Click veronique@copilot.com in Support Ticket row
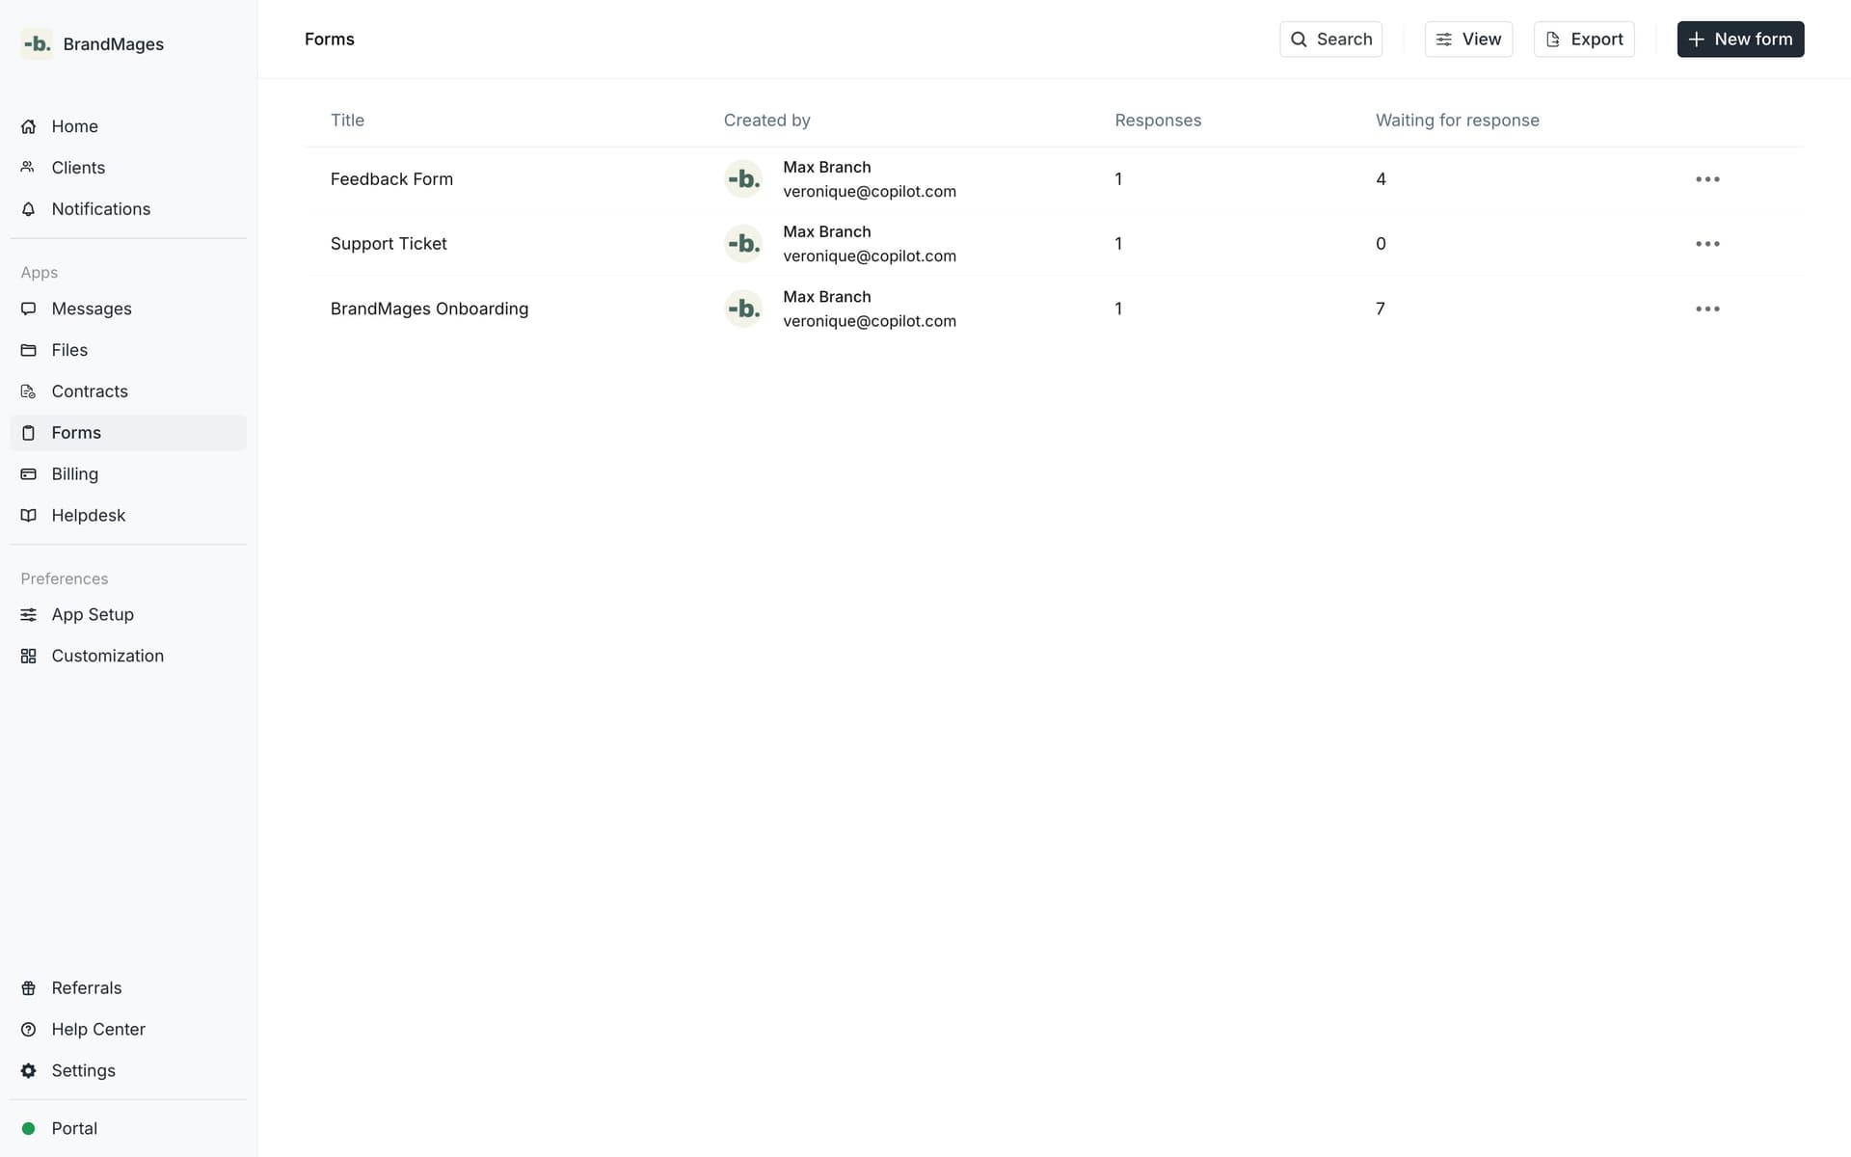This screenshot has height=1157, width=1851. point(870,256)
